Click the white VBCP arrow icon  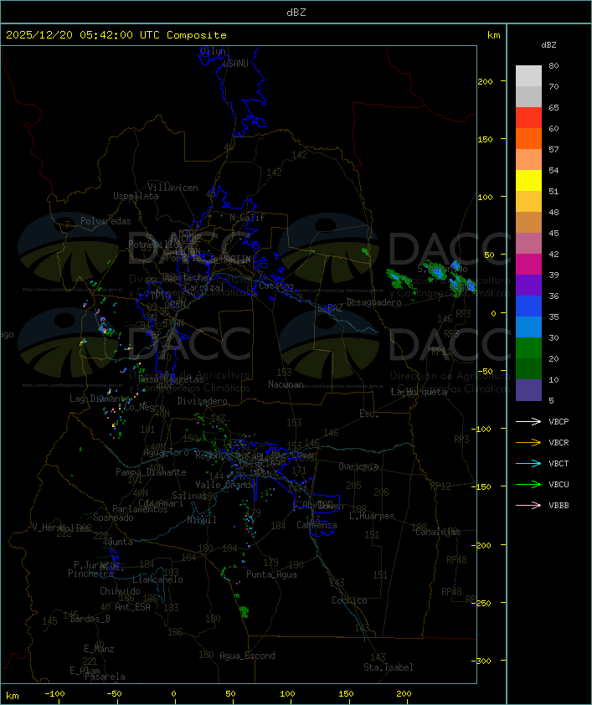click(x=528, y=421)
